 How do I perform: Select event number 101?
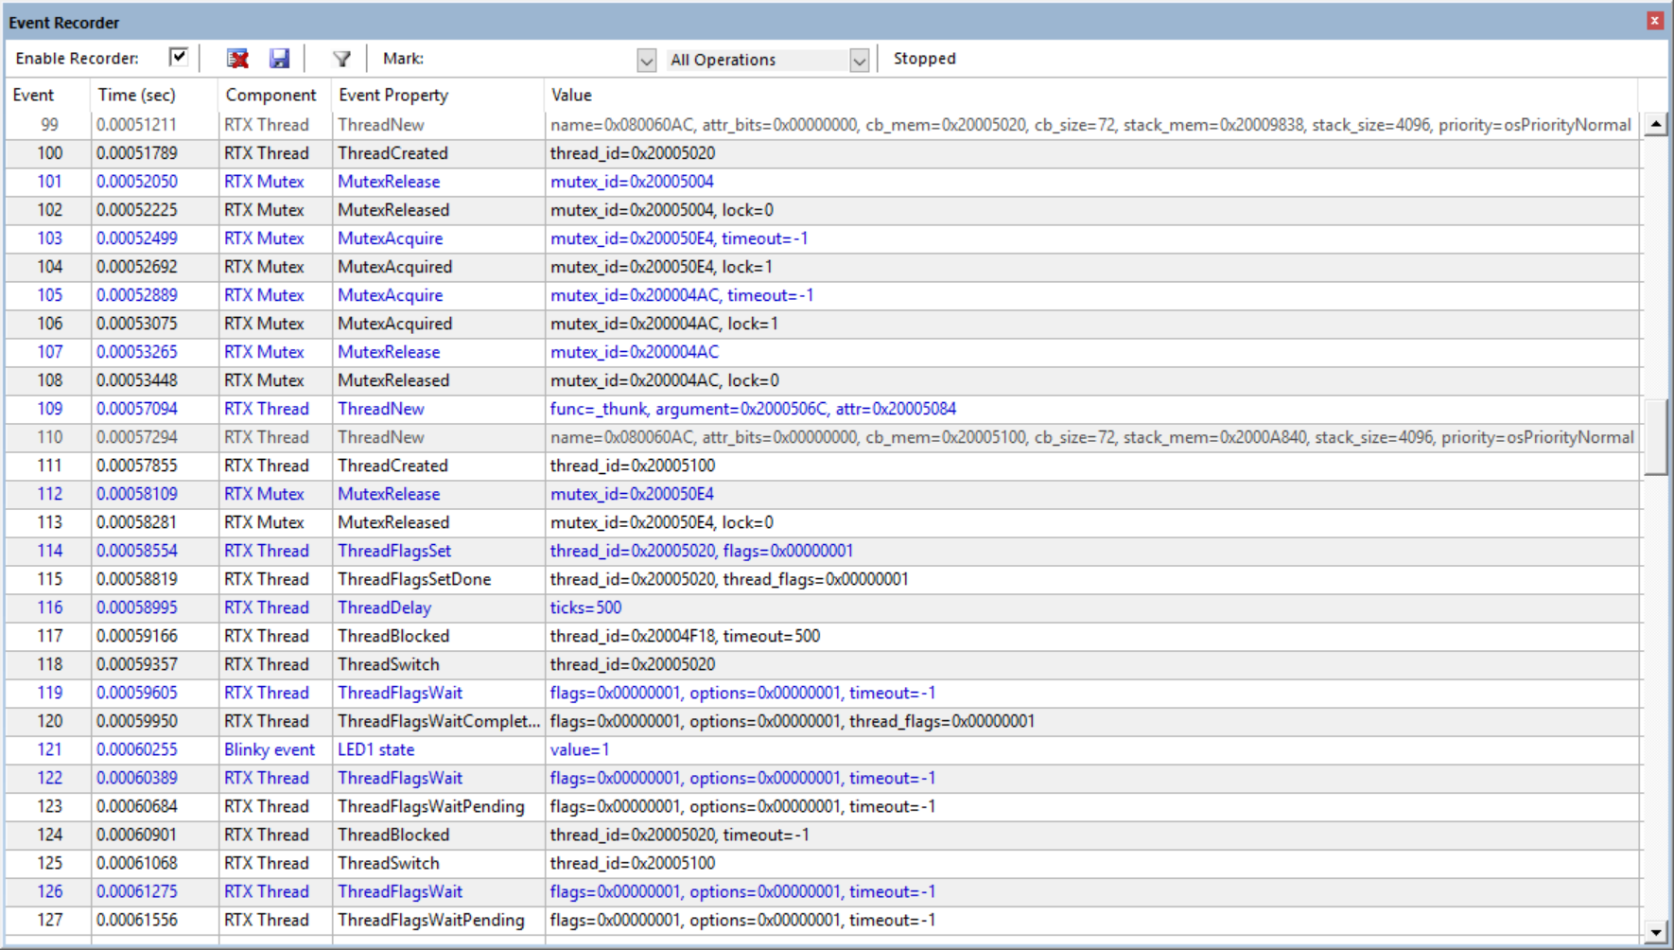49,182
